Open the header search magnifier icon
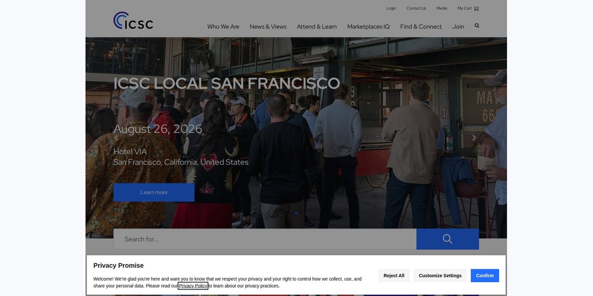The width and height of the screenshot is (593, 296). click(x=477, y=26)
